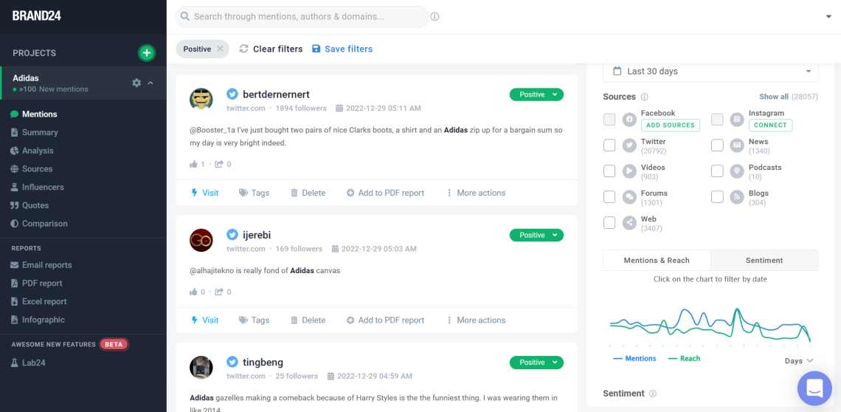This screenshot has height=412, width=841.
Task: Click likes icon on bertdernernert mention
Action: point(193,165)
